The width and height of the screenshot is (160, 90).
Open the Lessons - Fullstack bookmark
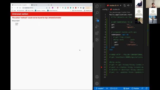40,10
